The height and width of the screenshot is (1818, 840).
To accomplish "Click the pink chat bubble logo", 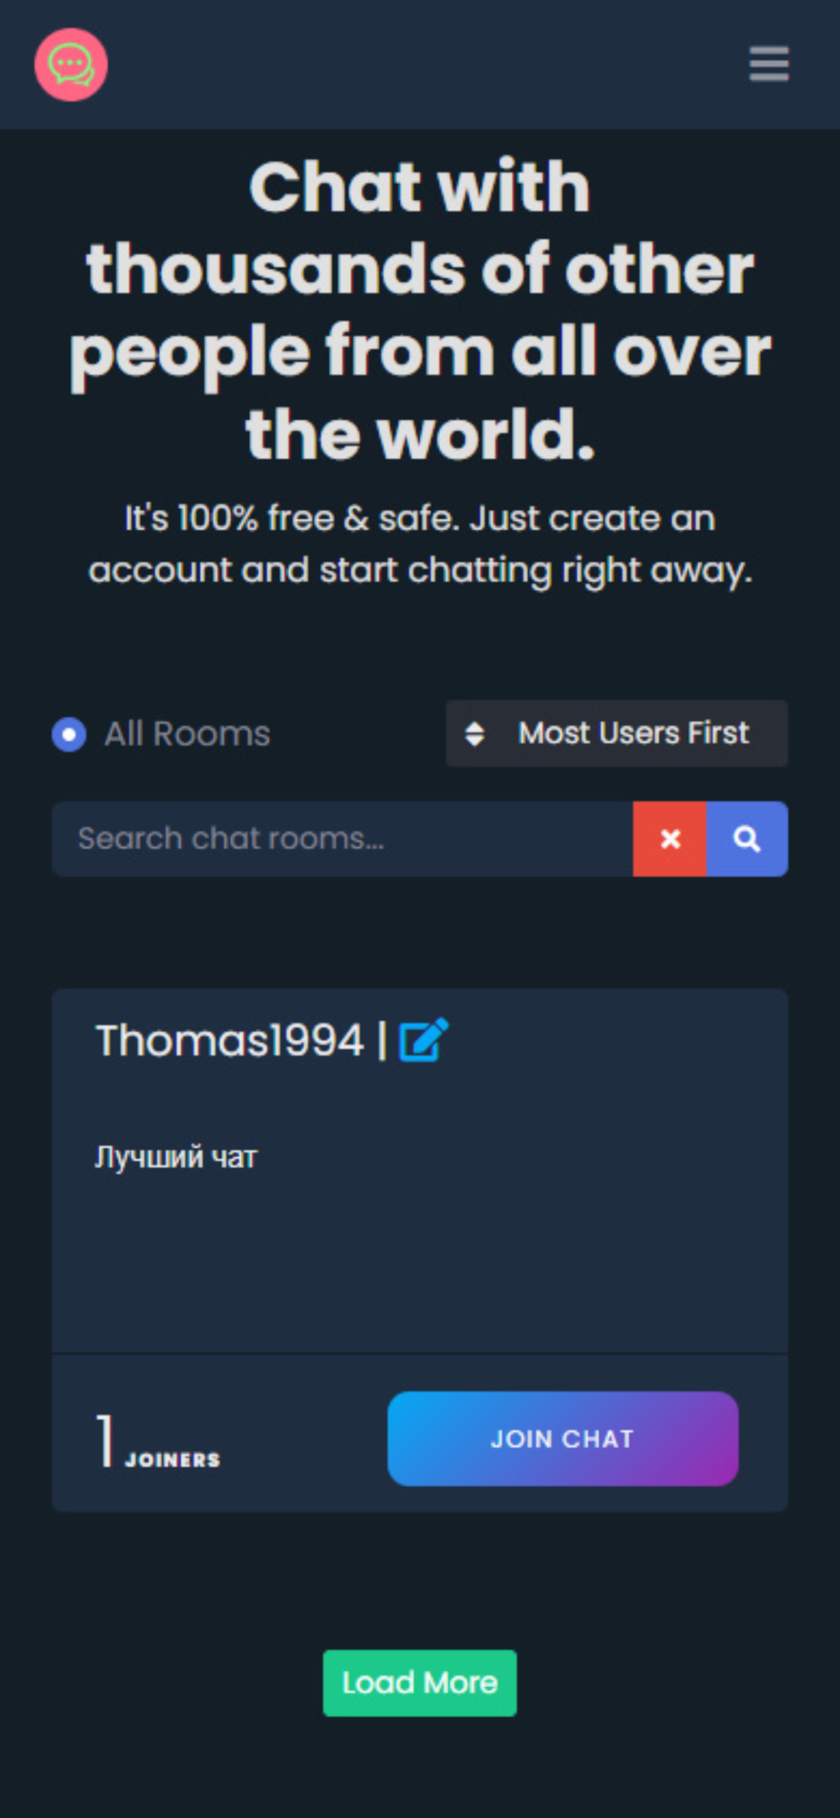I will point(71,65).
